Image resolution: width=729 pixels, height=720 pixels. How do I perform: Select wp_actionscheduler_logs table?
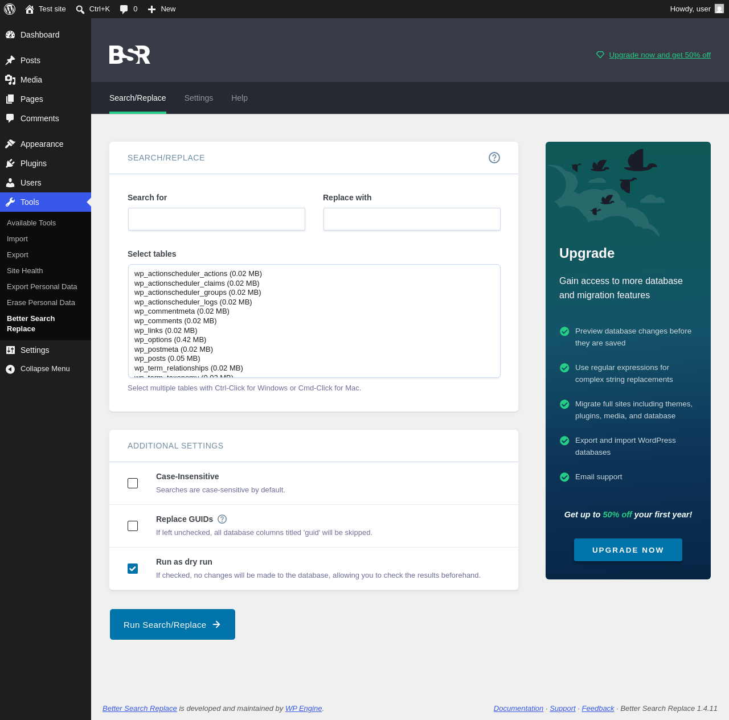[314, 302]
